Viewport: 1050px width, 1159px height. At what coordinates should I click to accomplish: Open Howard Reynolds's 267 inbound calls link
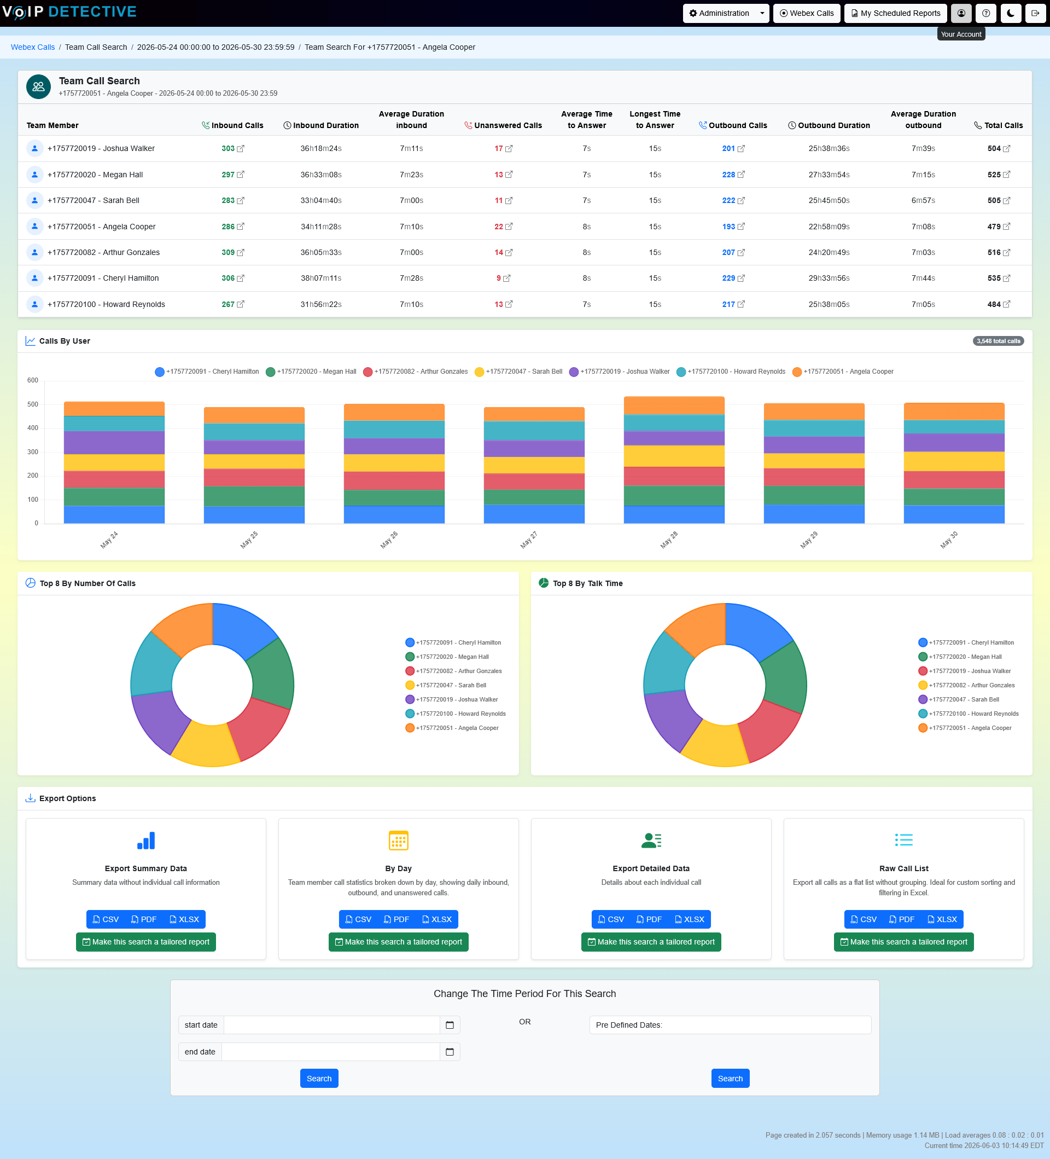coord(232,304)
